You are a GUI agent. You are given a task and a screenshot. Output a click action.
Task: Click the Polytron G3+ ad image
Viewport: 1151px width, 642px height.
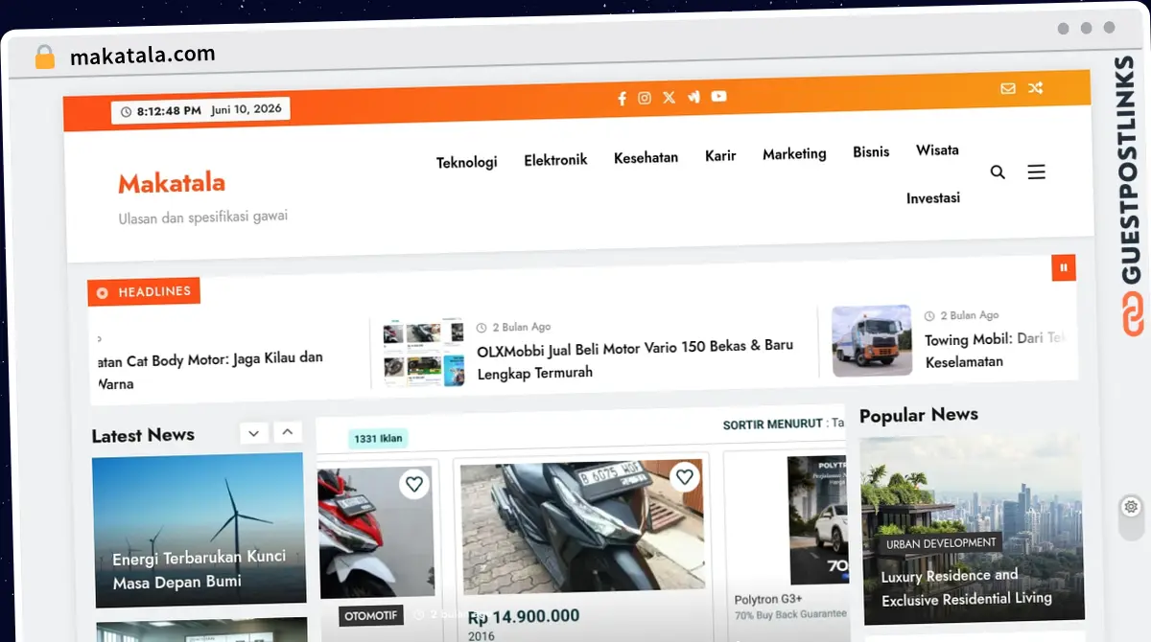tap(817, 519)
